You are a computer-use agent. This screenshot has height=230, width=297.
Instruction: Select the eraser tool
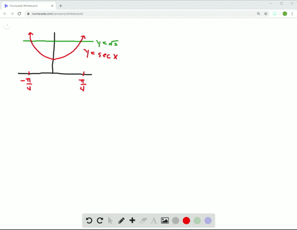point(143,221)
